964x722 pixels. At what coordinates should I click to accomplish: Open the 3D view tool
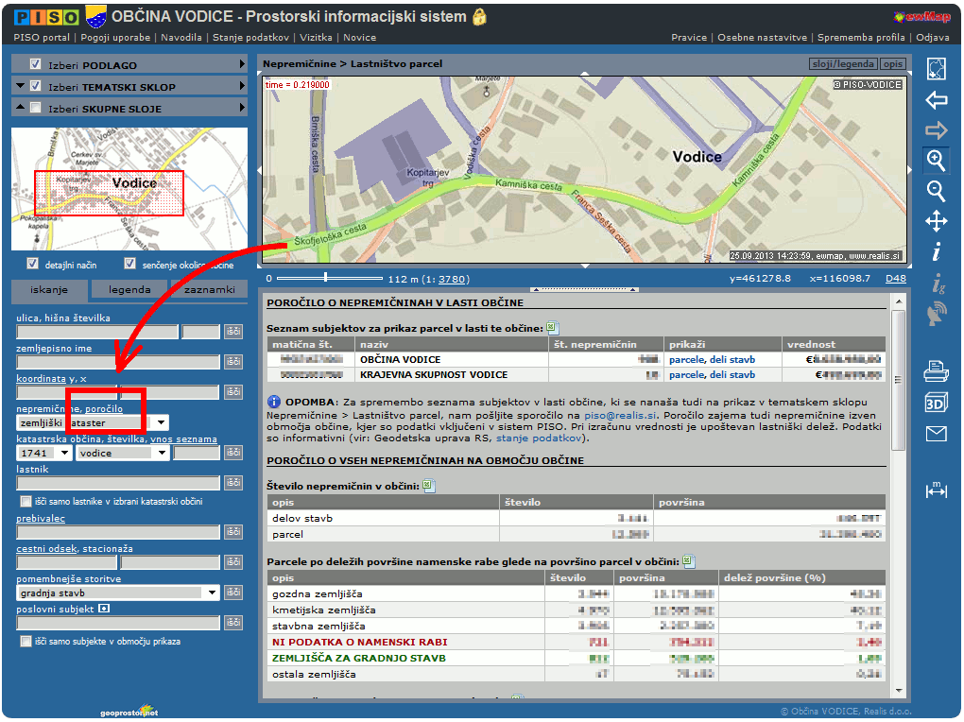point(936,403)
